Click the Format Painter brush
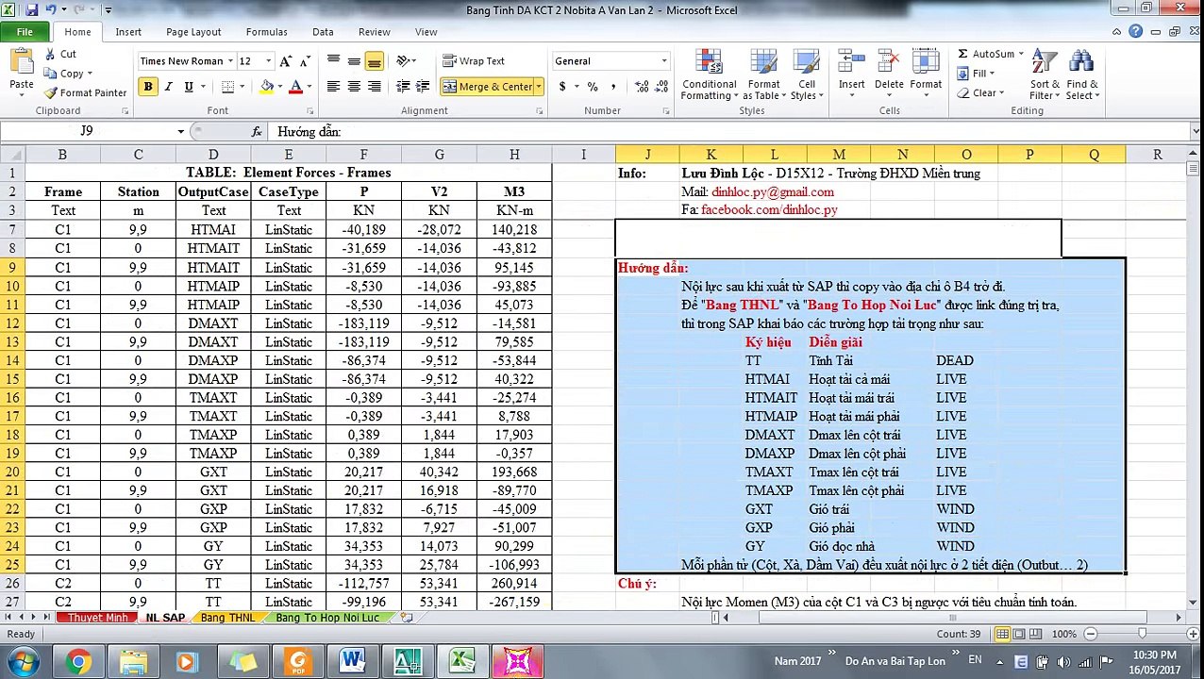This screenshot has width=1204, height=679. tap(51, 92)
